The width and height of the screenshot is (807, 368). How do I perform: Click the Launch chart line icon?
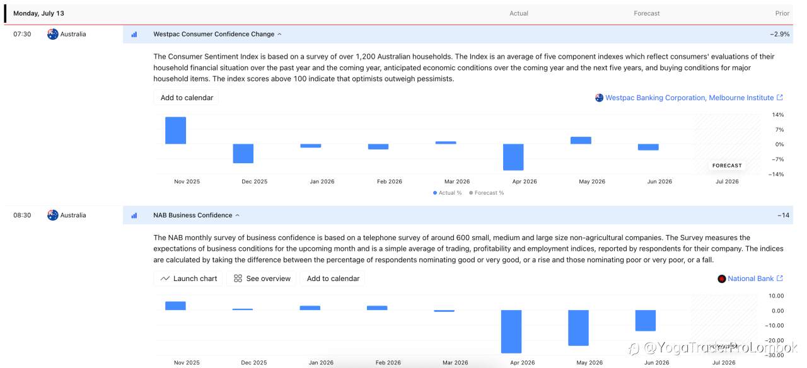coord(165,279)
